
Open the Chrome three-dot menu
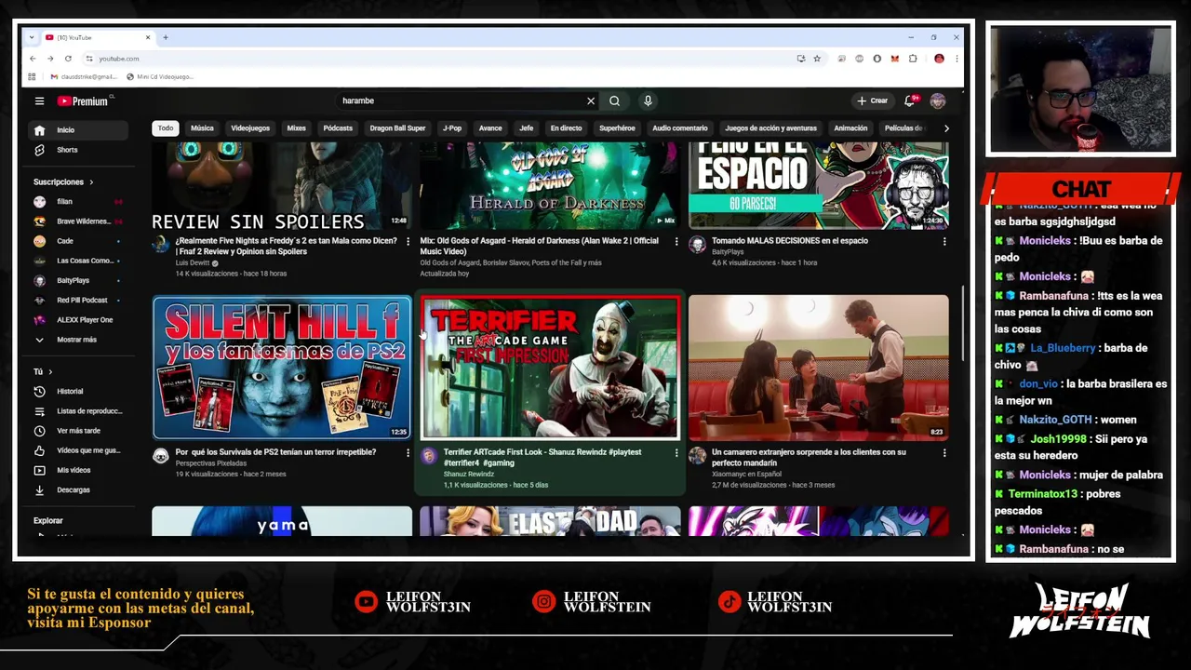(x=956, y=59)
